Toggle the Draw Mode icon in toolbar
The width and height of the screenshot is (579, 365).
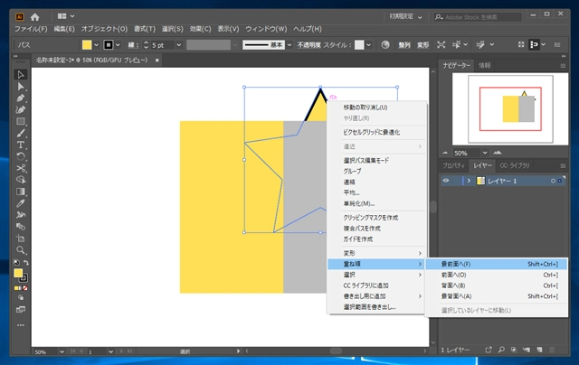click(21, 297)
